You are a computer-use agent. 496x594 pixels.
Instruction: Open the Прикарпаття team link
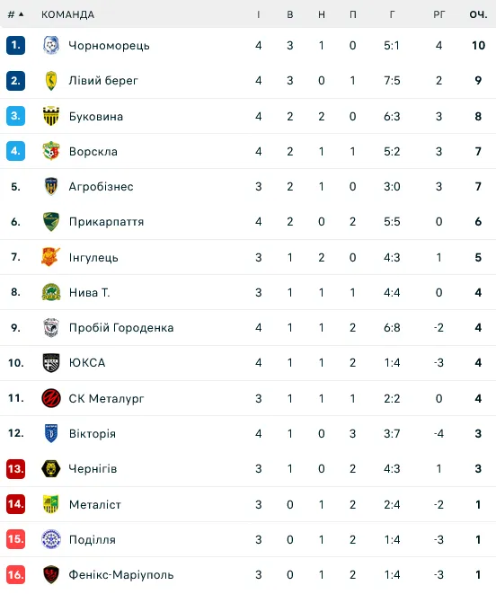coord(106,222)
